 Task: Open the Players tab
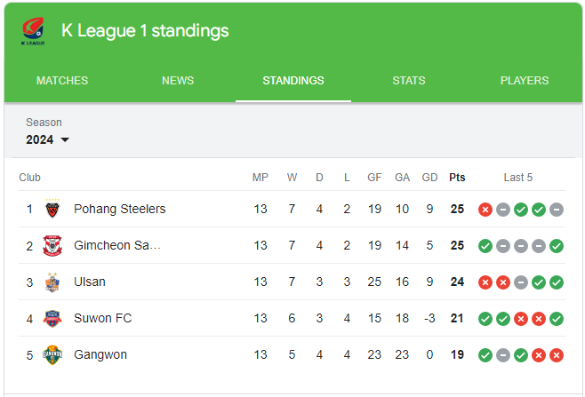coord(525,81)
